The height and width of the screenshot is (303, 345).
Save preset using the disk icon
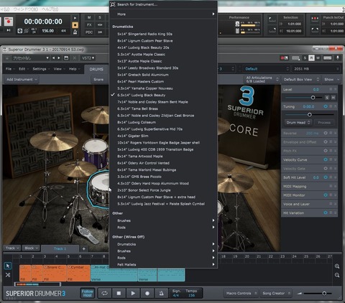[x=66, y=58]
